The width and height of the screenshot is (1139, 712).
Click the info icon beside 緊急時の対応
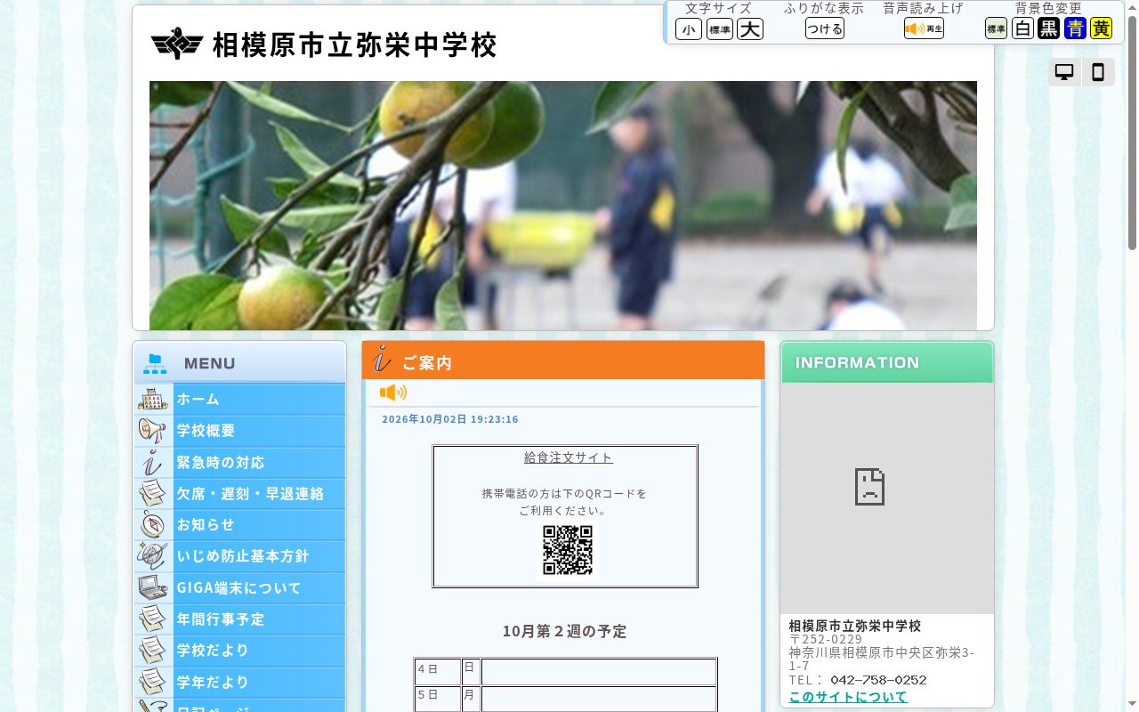[x=153, y=463]
